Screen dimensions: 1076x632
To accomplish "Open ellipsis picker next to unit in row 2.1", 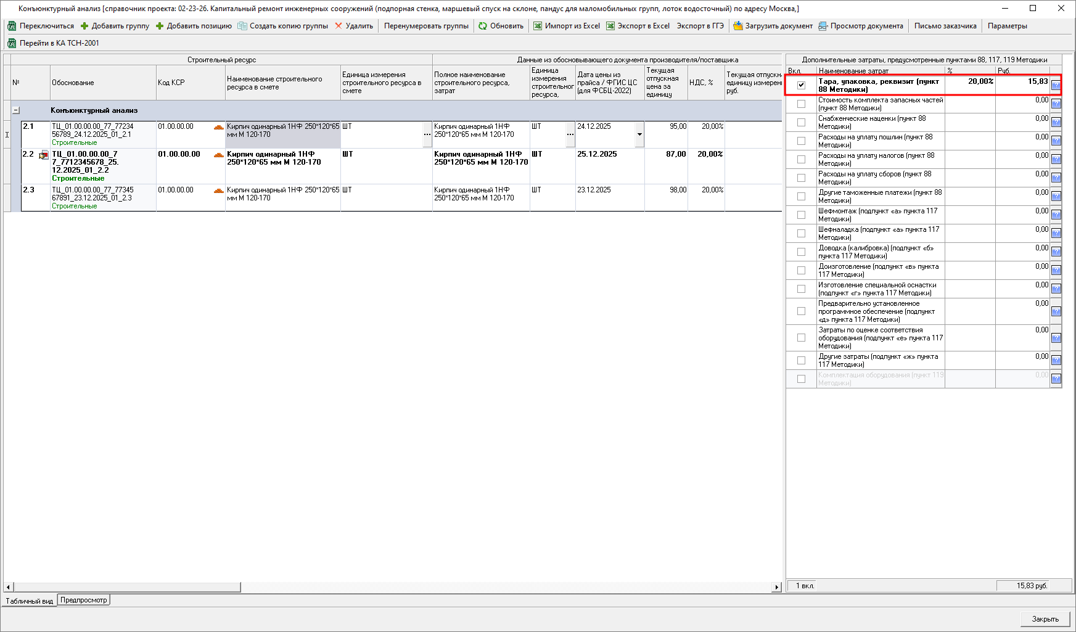I will [x=427, y=134].
